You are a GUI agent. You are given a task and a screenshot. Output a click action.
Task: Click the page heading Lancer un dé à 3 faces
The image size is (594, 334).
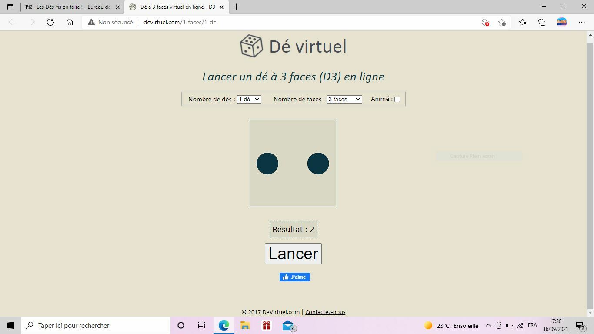coord(293,77)
